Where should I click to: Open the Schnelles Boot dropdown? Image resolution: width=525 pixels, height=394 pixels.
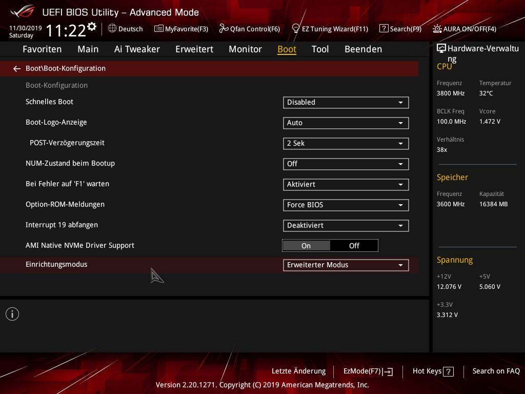tap(346, 103)
